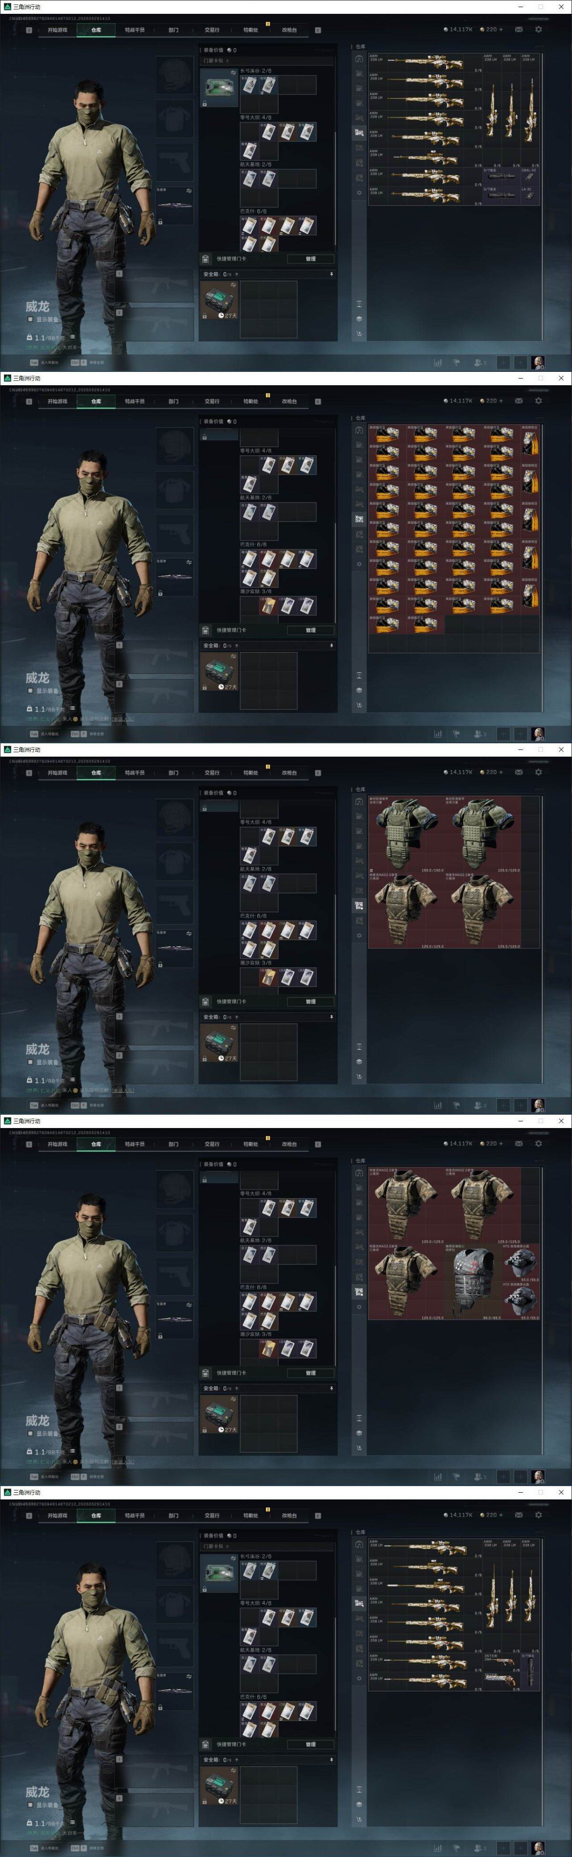Viewport: 572px width, 1857px height.
Task: Four-vests window: swap icon on safe box
Action: pos(234,1028)
